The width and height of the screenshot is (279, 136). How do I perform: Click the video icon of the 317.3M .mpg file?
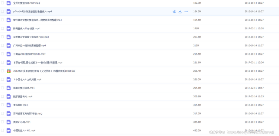point(9,113)
